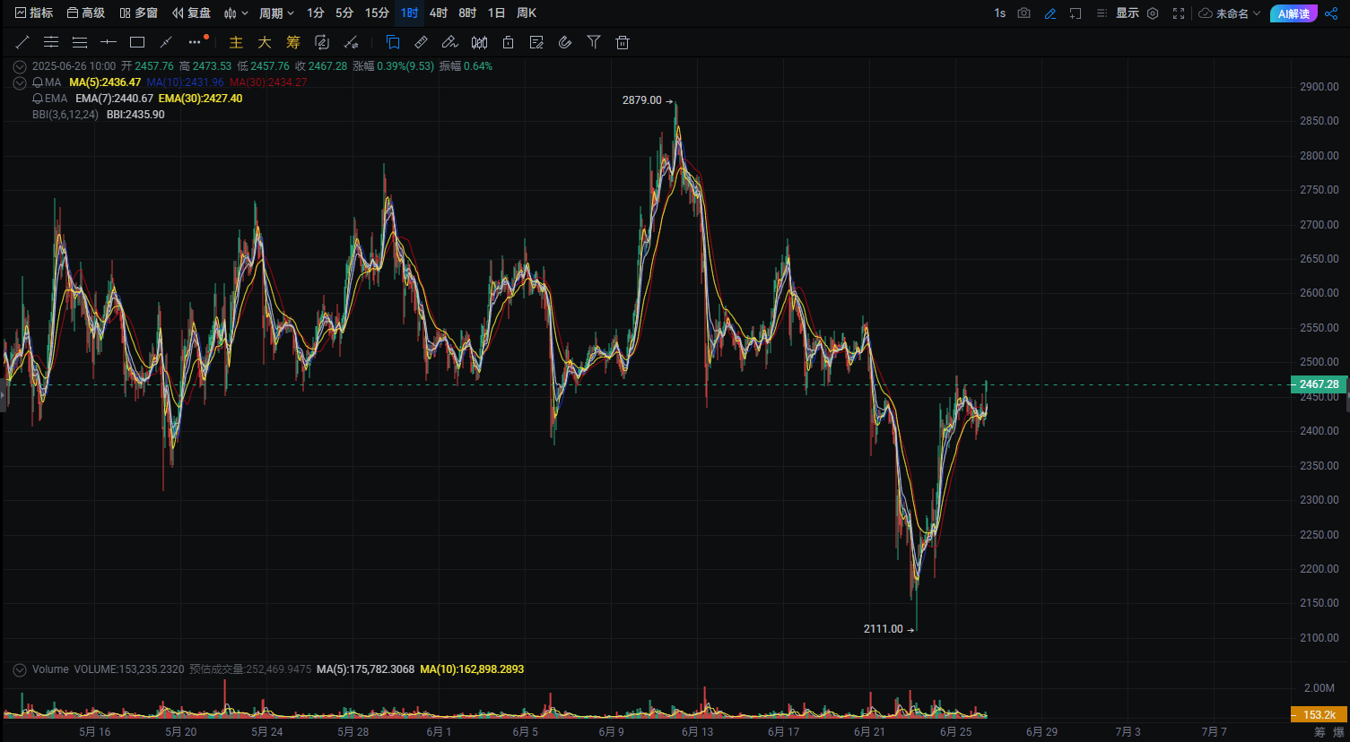Switch to the 8时 timeframe
Screen dimensions: 1350x742
(467, 13)
